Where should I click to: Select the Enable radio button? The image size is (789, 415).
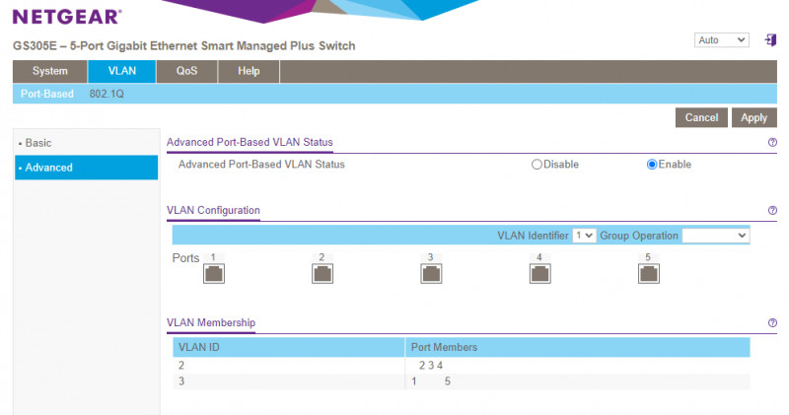(x=652, y=165)
